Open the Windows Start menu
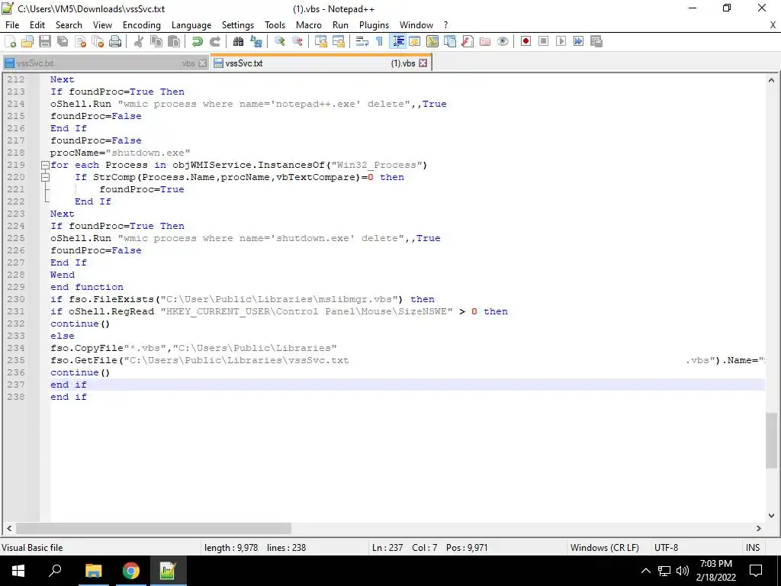 click(18, 571)
